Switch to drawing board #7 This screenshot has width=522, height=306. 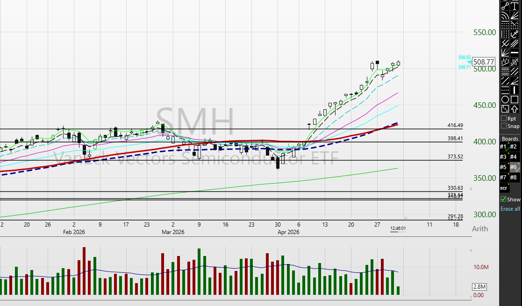coord(504,178)
